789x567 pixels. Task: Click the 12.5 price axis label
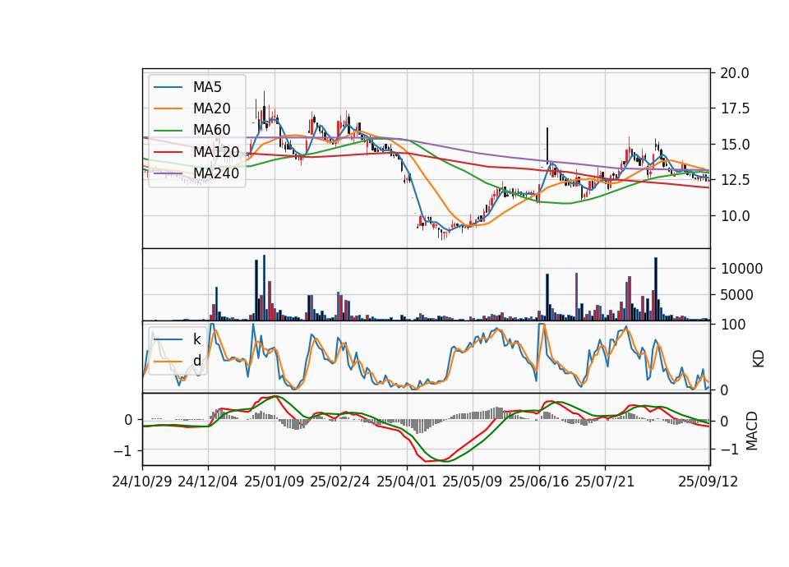pos(735,180)
